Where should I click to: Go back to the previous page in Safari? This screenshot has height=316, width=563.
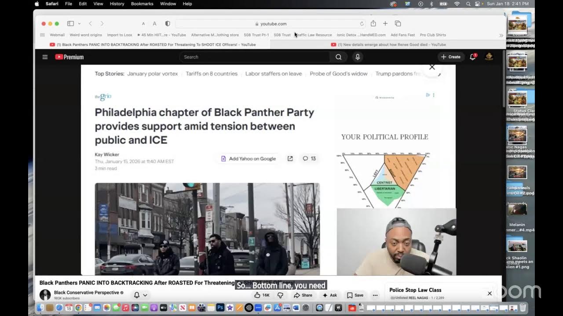[90, 24]
